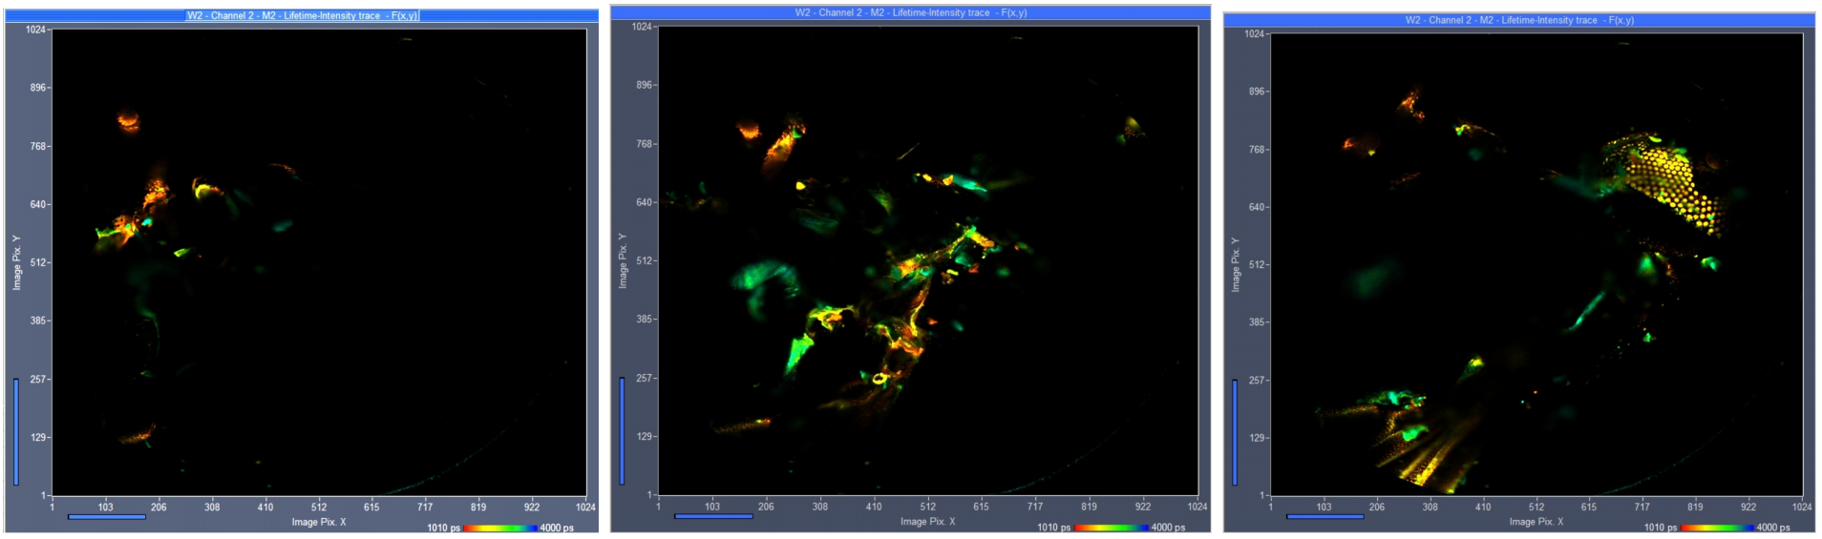Select the right window's Lifetime-Intensity trace title bar
This screenshot has height=539, width=1822.
point(1519,19)
